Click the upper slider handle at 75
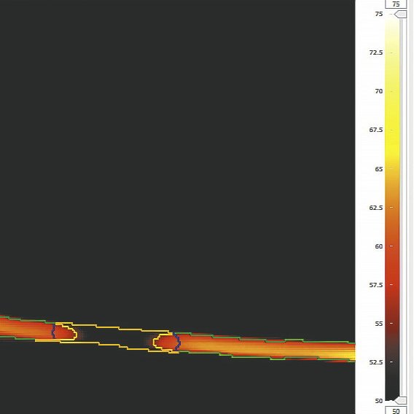This screenshot has height=414, width=414. pos(400,15)
